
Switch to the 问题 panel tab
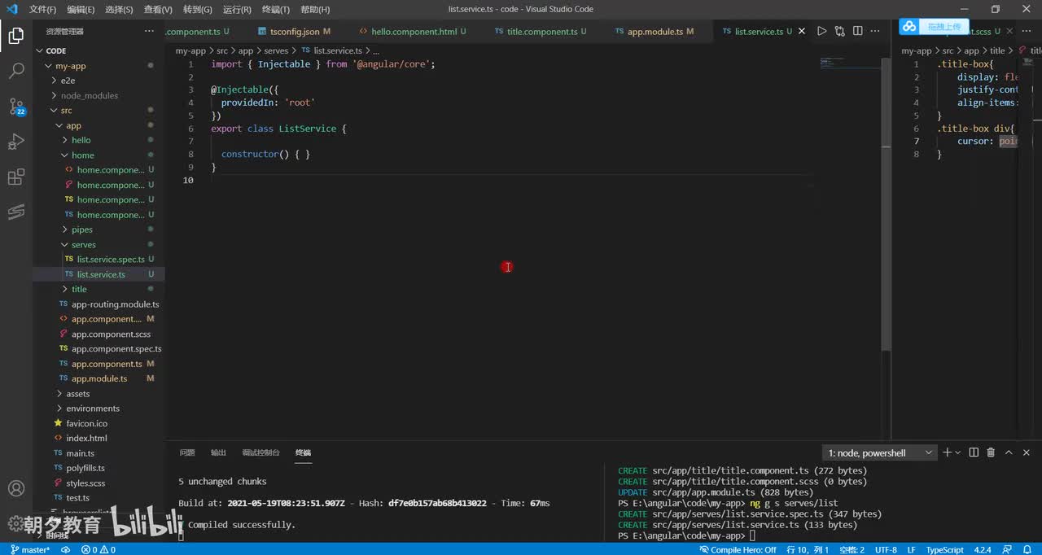[x=187, y=452]
